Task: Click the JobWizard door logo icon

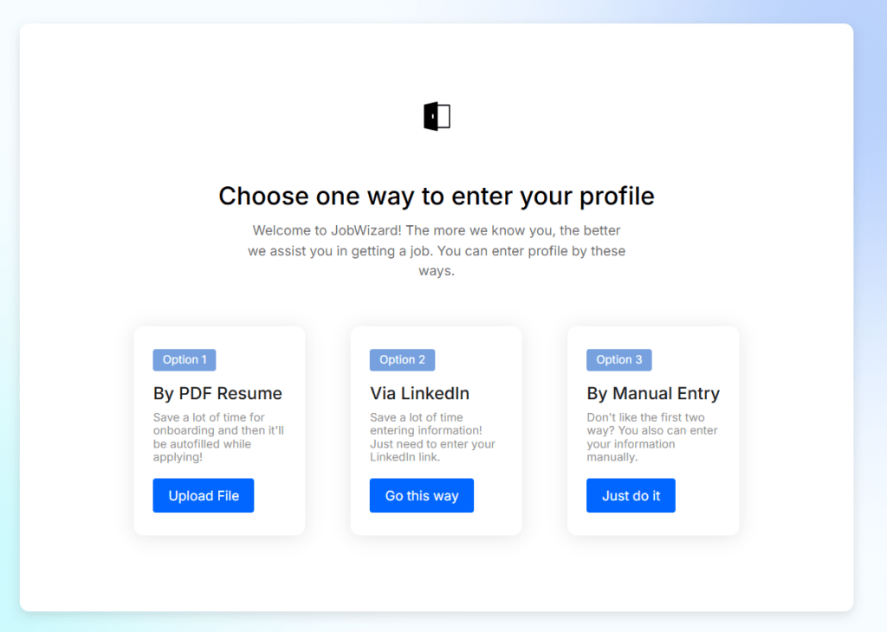Action: (x=437, y=116)
